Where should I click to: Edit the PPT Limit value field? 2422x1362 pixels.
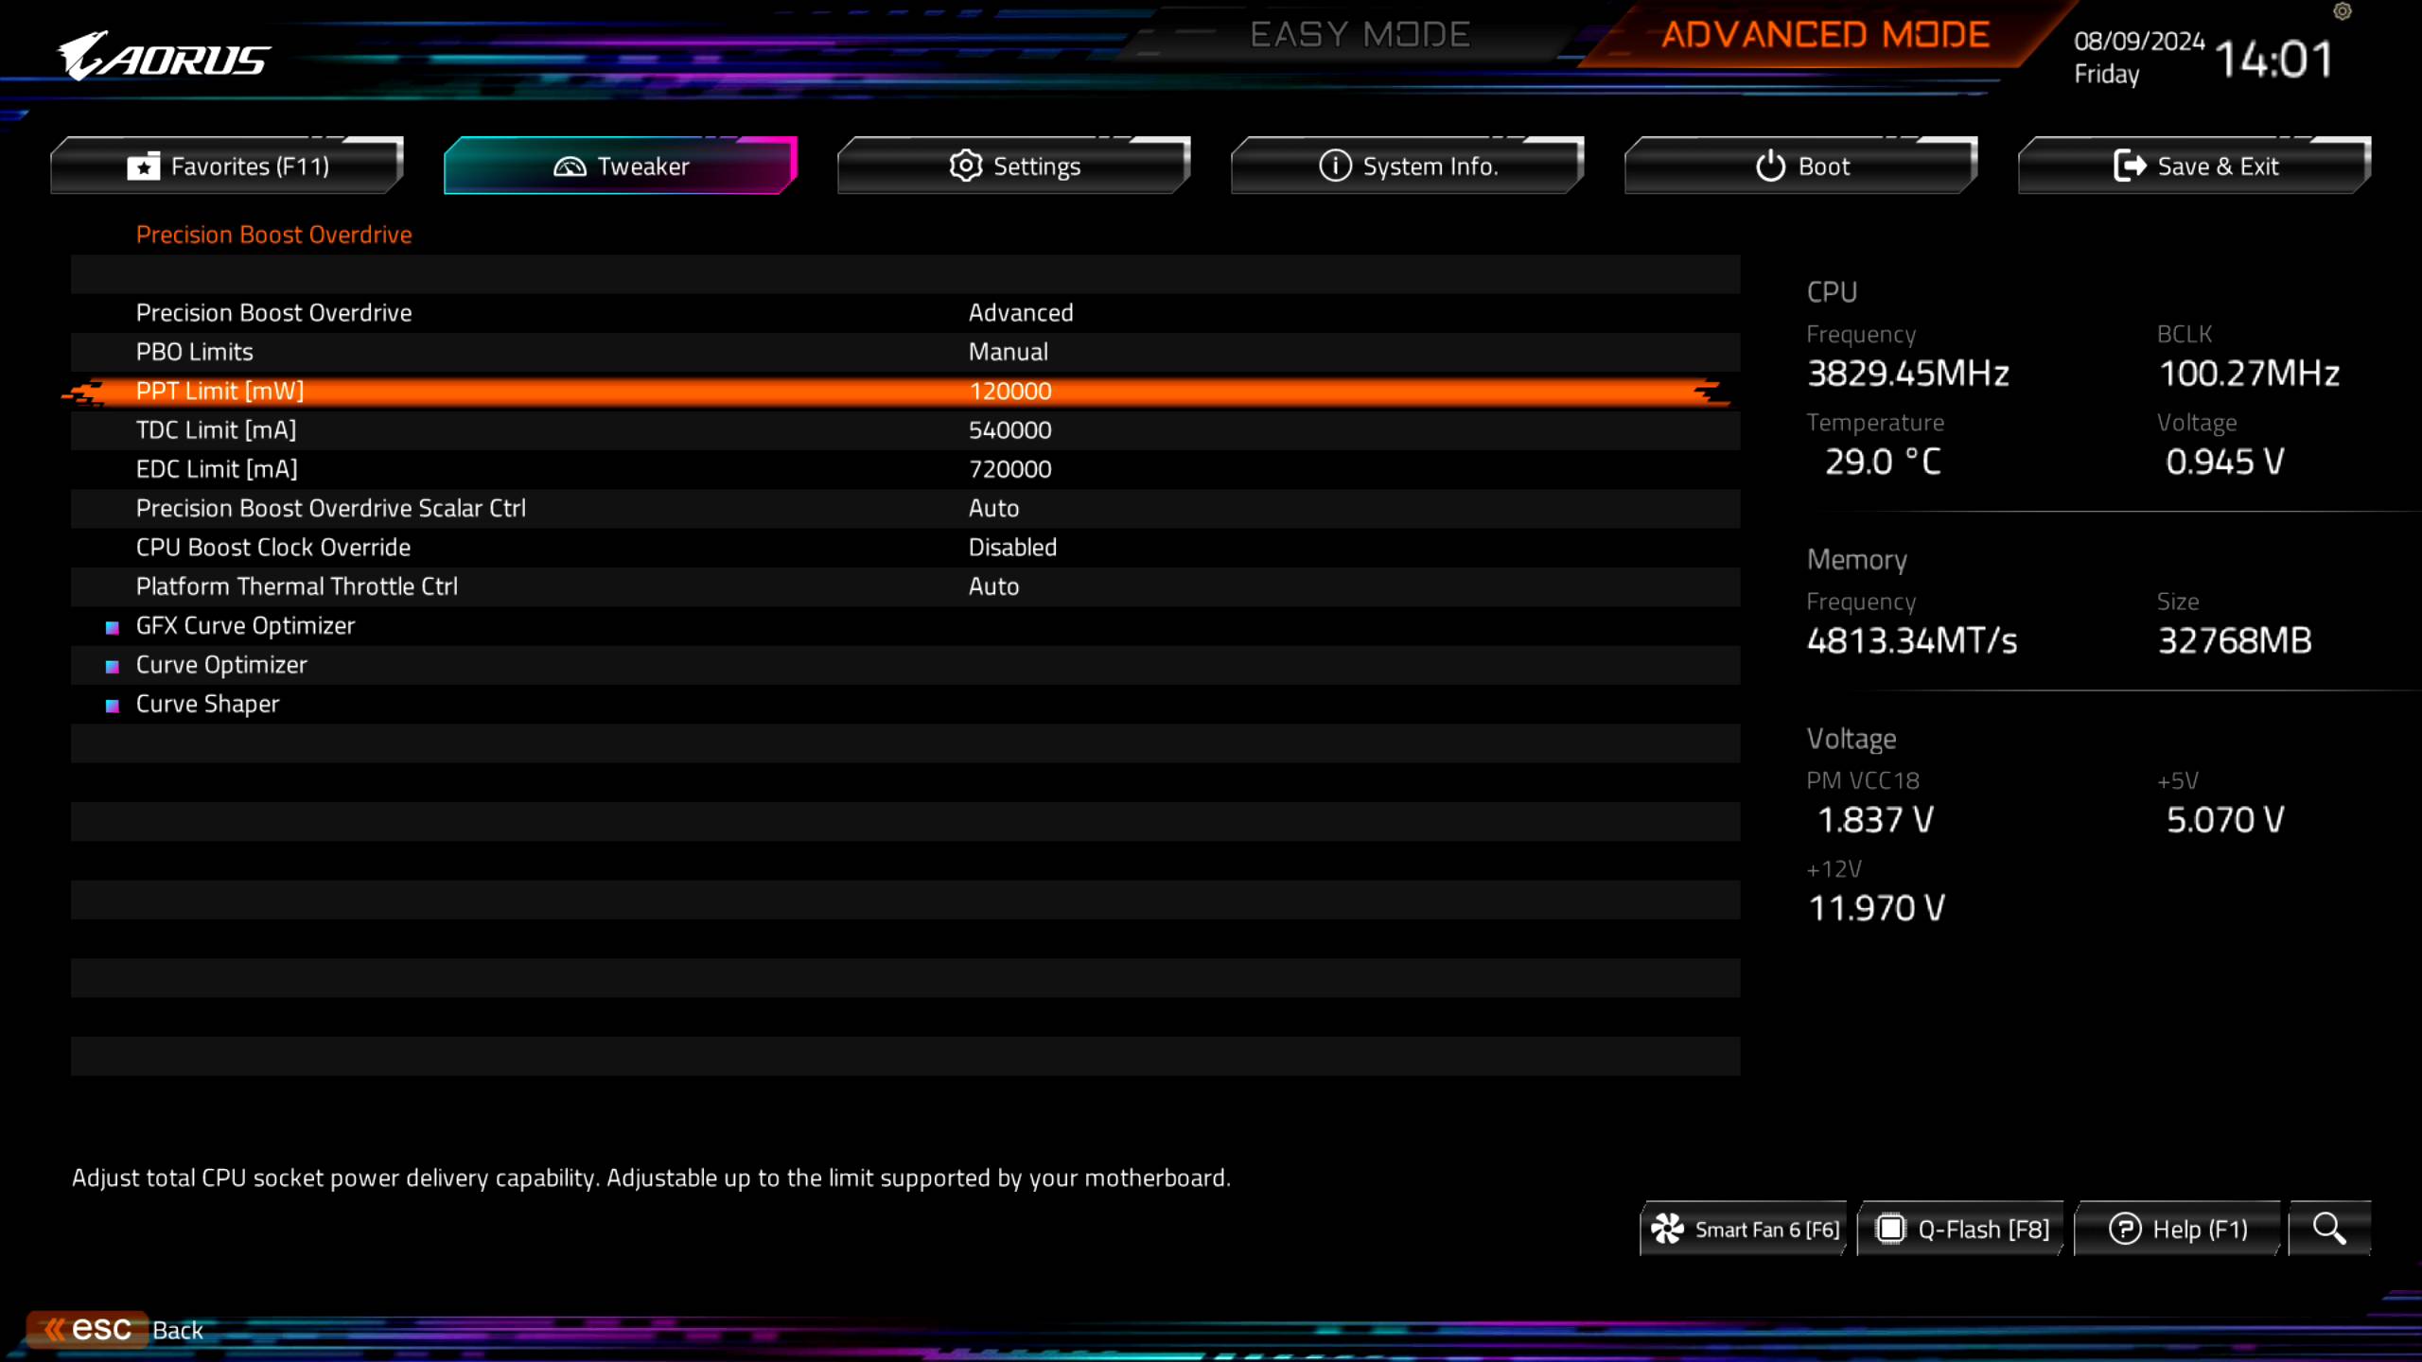pos(1010,390)
